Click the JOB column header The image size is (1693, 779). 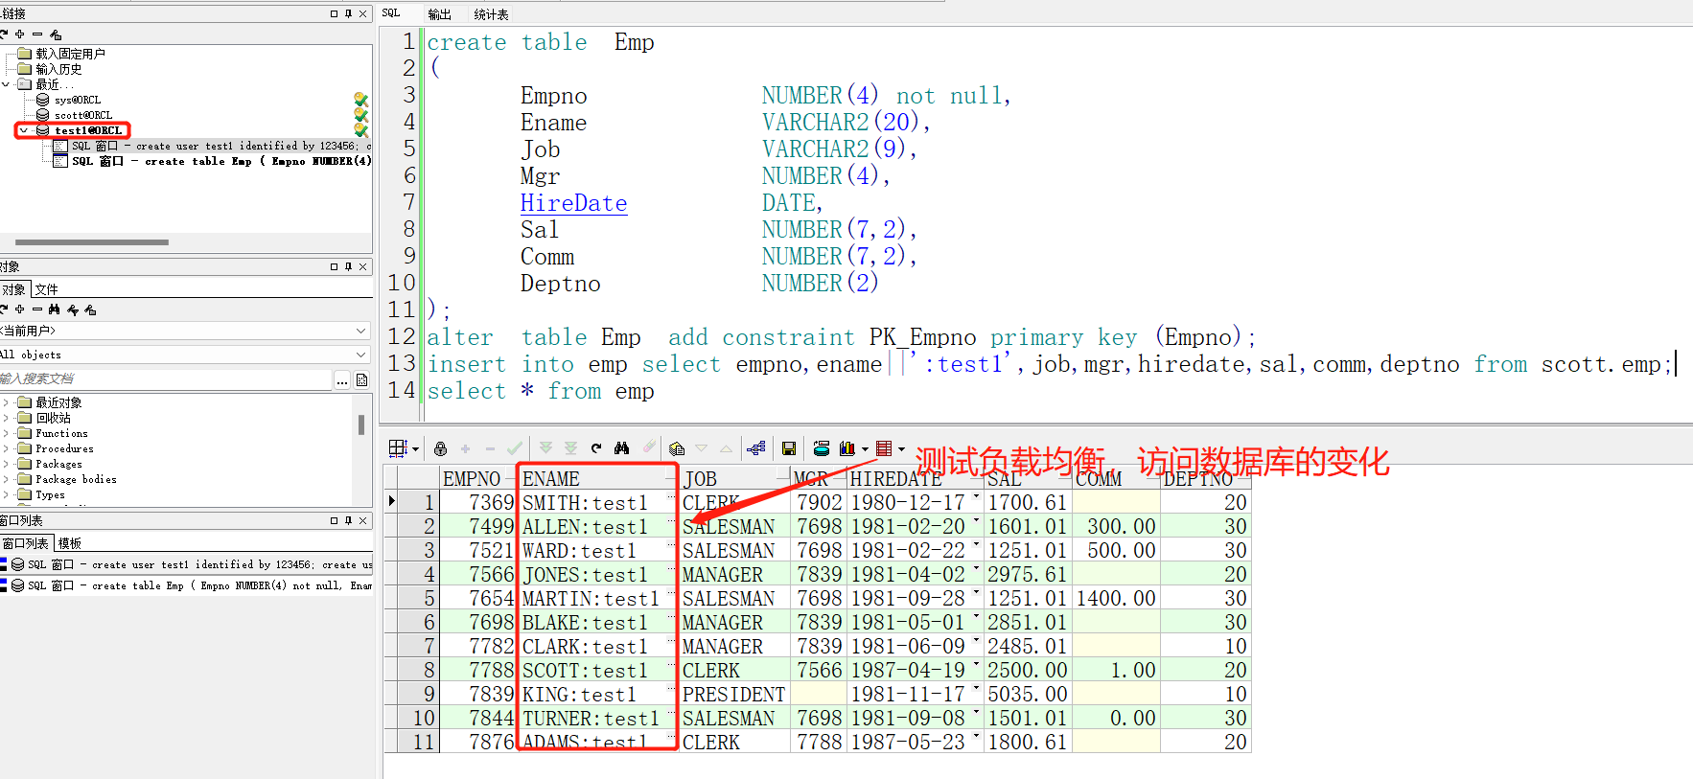click(x=734, y=478)
